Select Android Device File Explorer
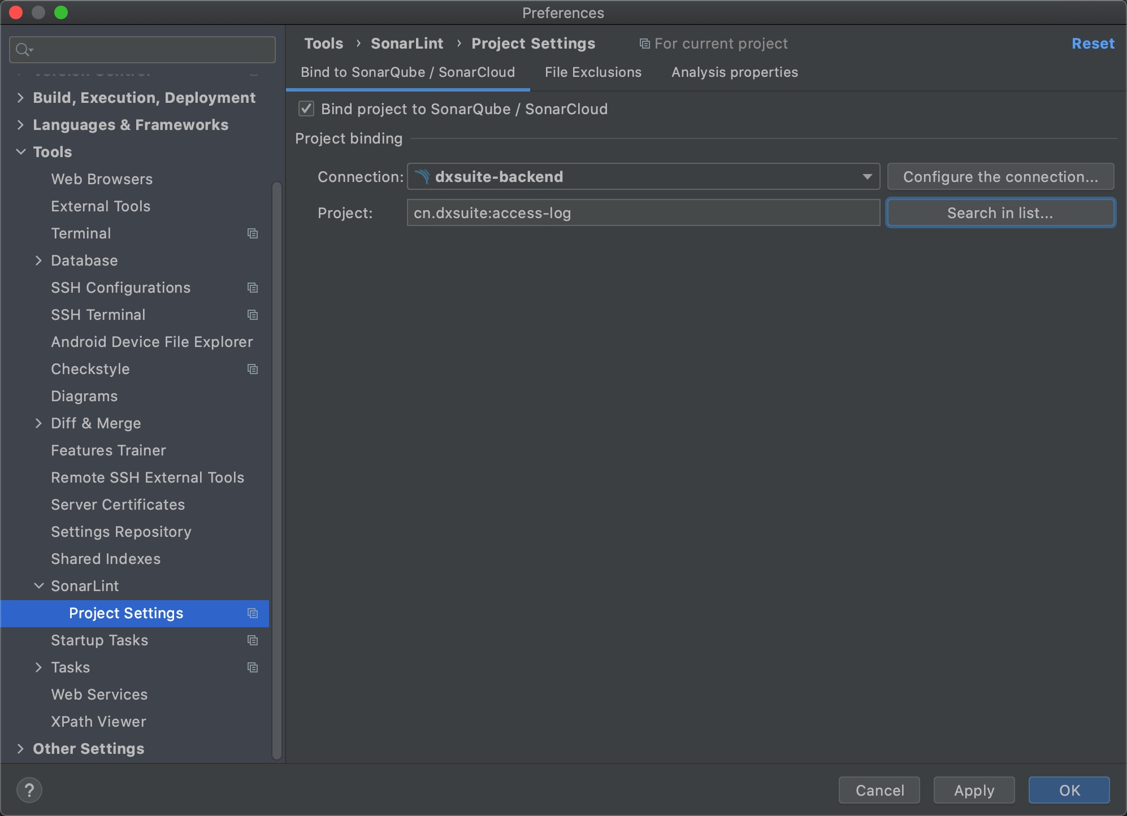This screenshot has width=1127, height=816. (151, 342)
